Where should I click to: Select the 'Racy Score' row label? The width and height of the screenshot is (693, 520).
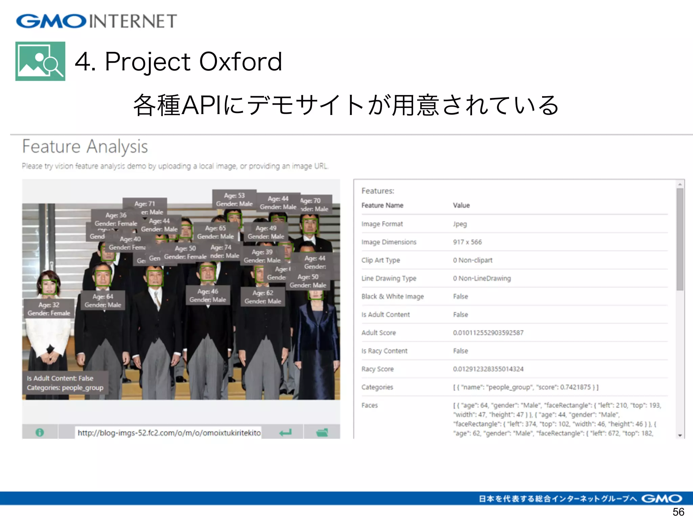click(x=378, y=369)
